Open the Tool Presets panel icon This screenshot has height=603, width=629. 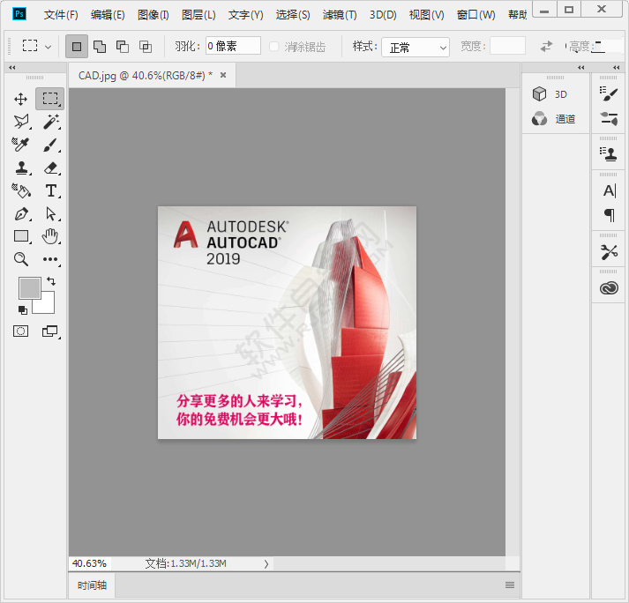click(x=609, y=252)
